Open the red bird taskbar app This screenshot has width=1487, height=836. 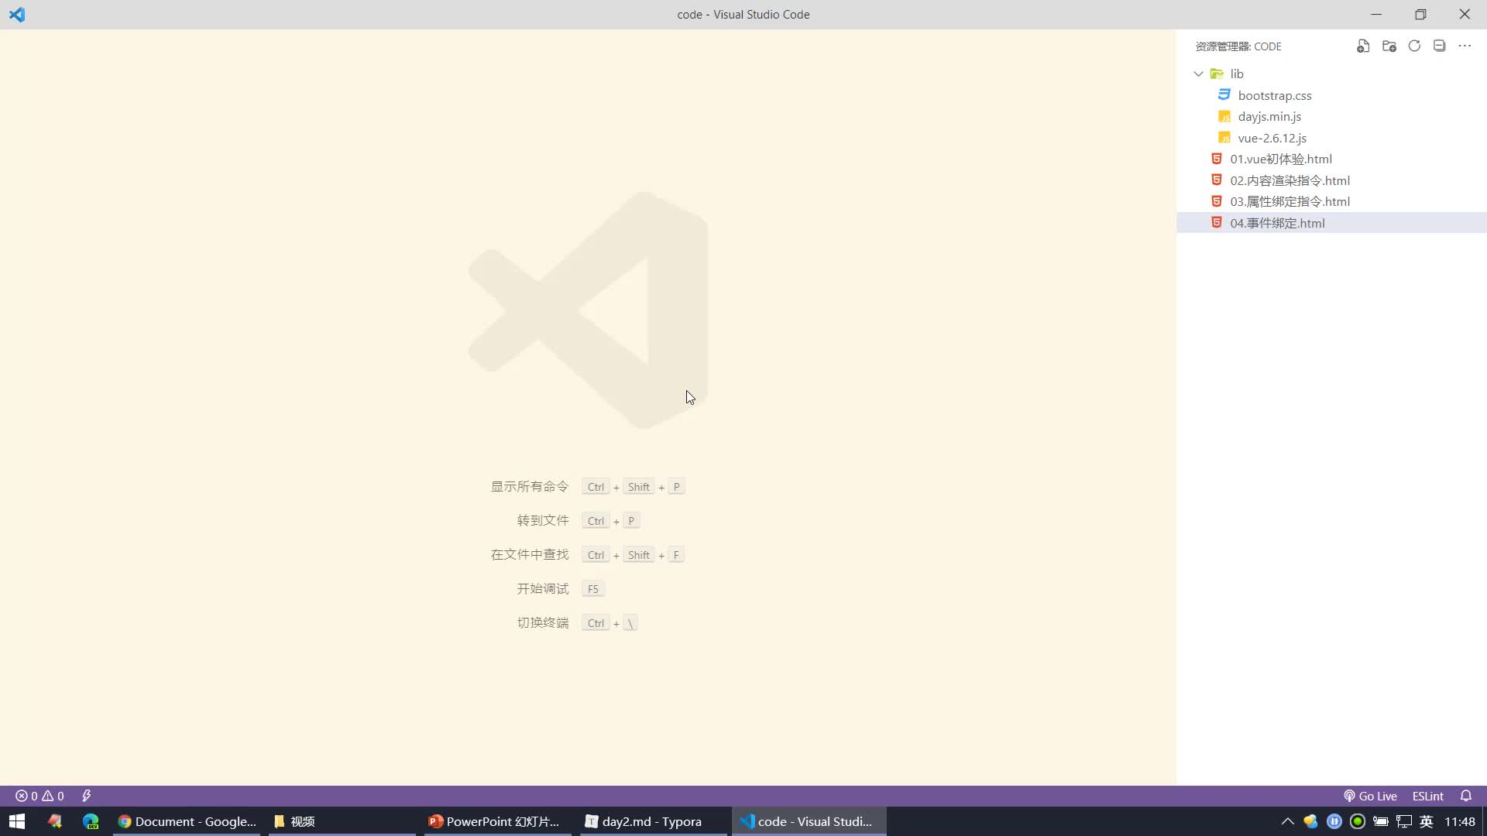click(x=54, y=821)
